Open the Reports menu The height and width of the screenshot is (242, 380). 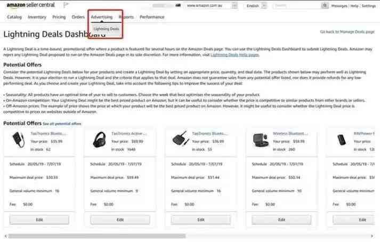click(x=126, y=17)
